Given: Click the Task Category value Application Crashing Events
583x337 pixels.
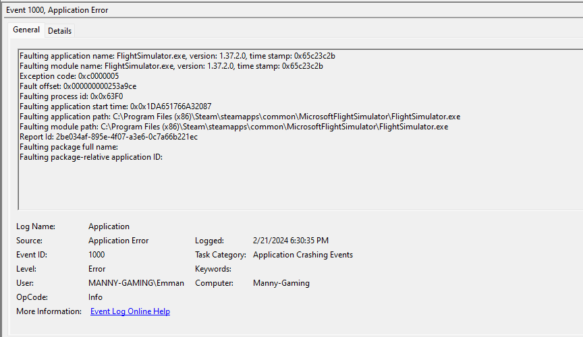Looking at the screenshot, I should point(302,255).
